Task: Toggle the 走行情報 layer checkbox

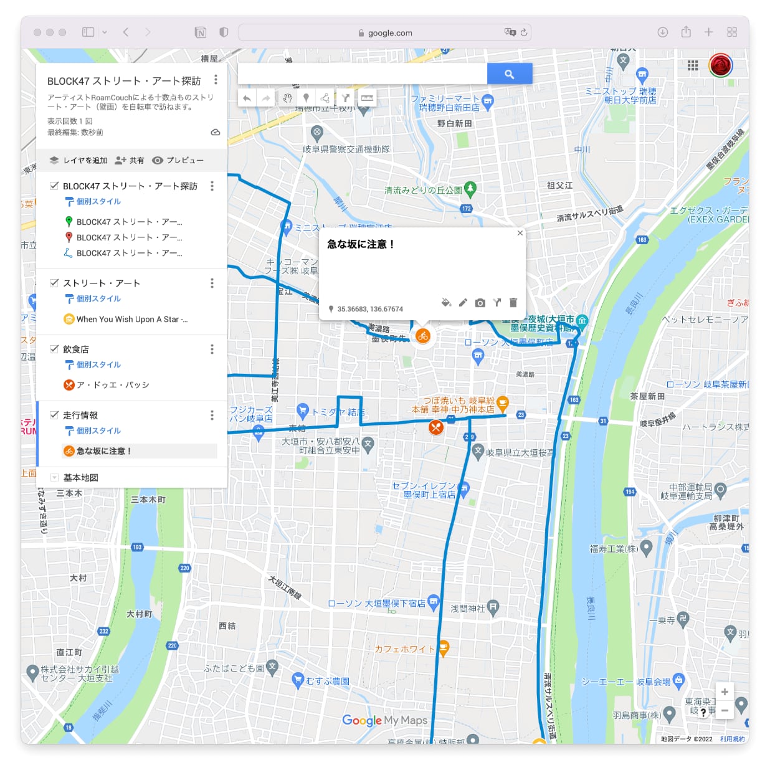Action: click(x=54, y=415)
